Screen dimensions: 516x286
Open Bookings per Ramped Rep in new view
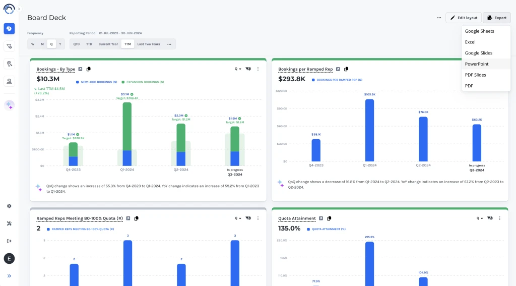coord(338,69)
